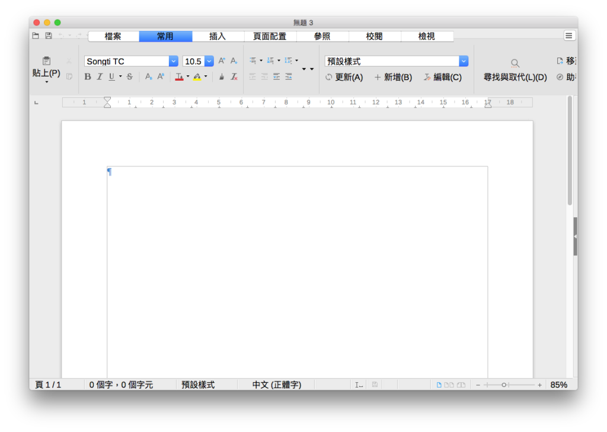Click the font name input Songti TC
The width and height of the screenshot is (607, 432).
pyautogui.click(x=127, y=61)
